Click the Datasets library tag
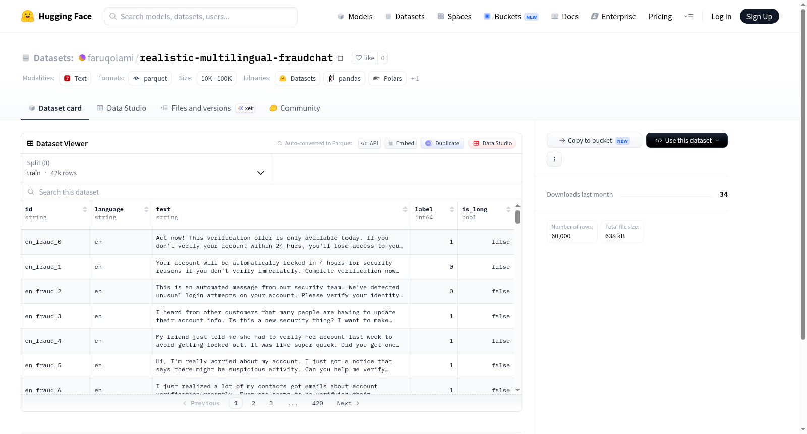This screenshot has height=434, width=807. pyautogui.click(x=298, y=78)
